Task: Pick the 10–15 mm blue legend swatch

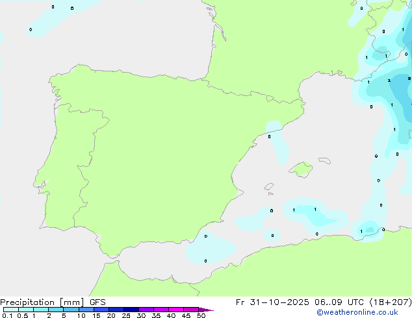Action: click(x=86, y=310)
